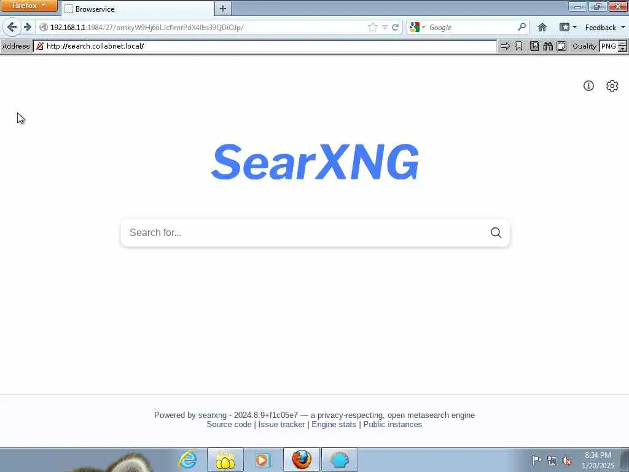Screen dimensions: 629x472
Task: Open the folder icon on the taskbar
Action: click(225, 460)
